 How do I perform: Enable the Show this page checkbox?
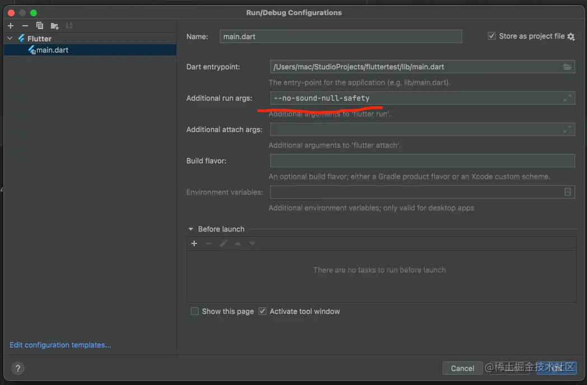(195, 311)
